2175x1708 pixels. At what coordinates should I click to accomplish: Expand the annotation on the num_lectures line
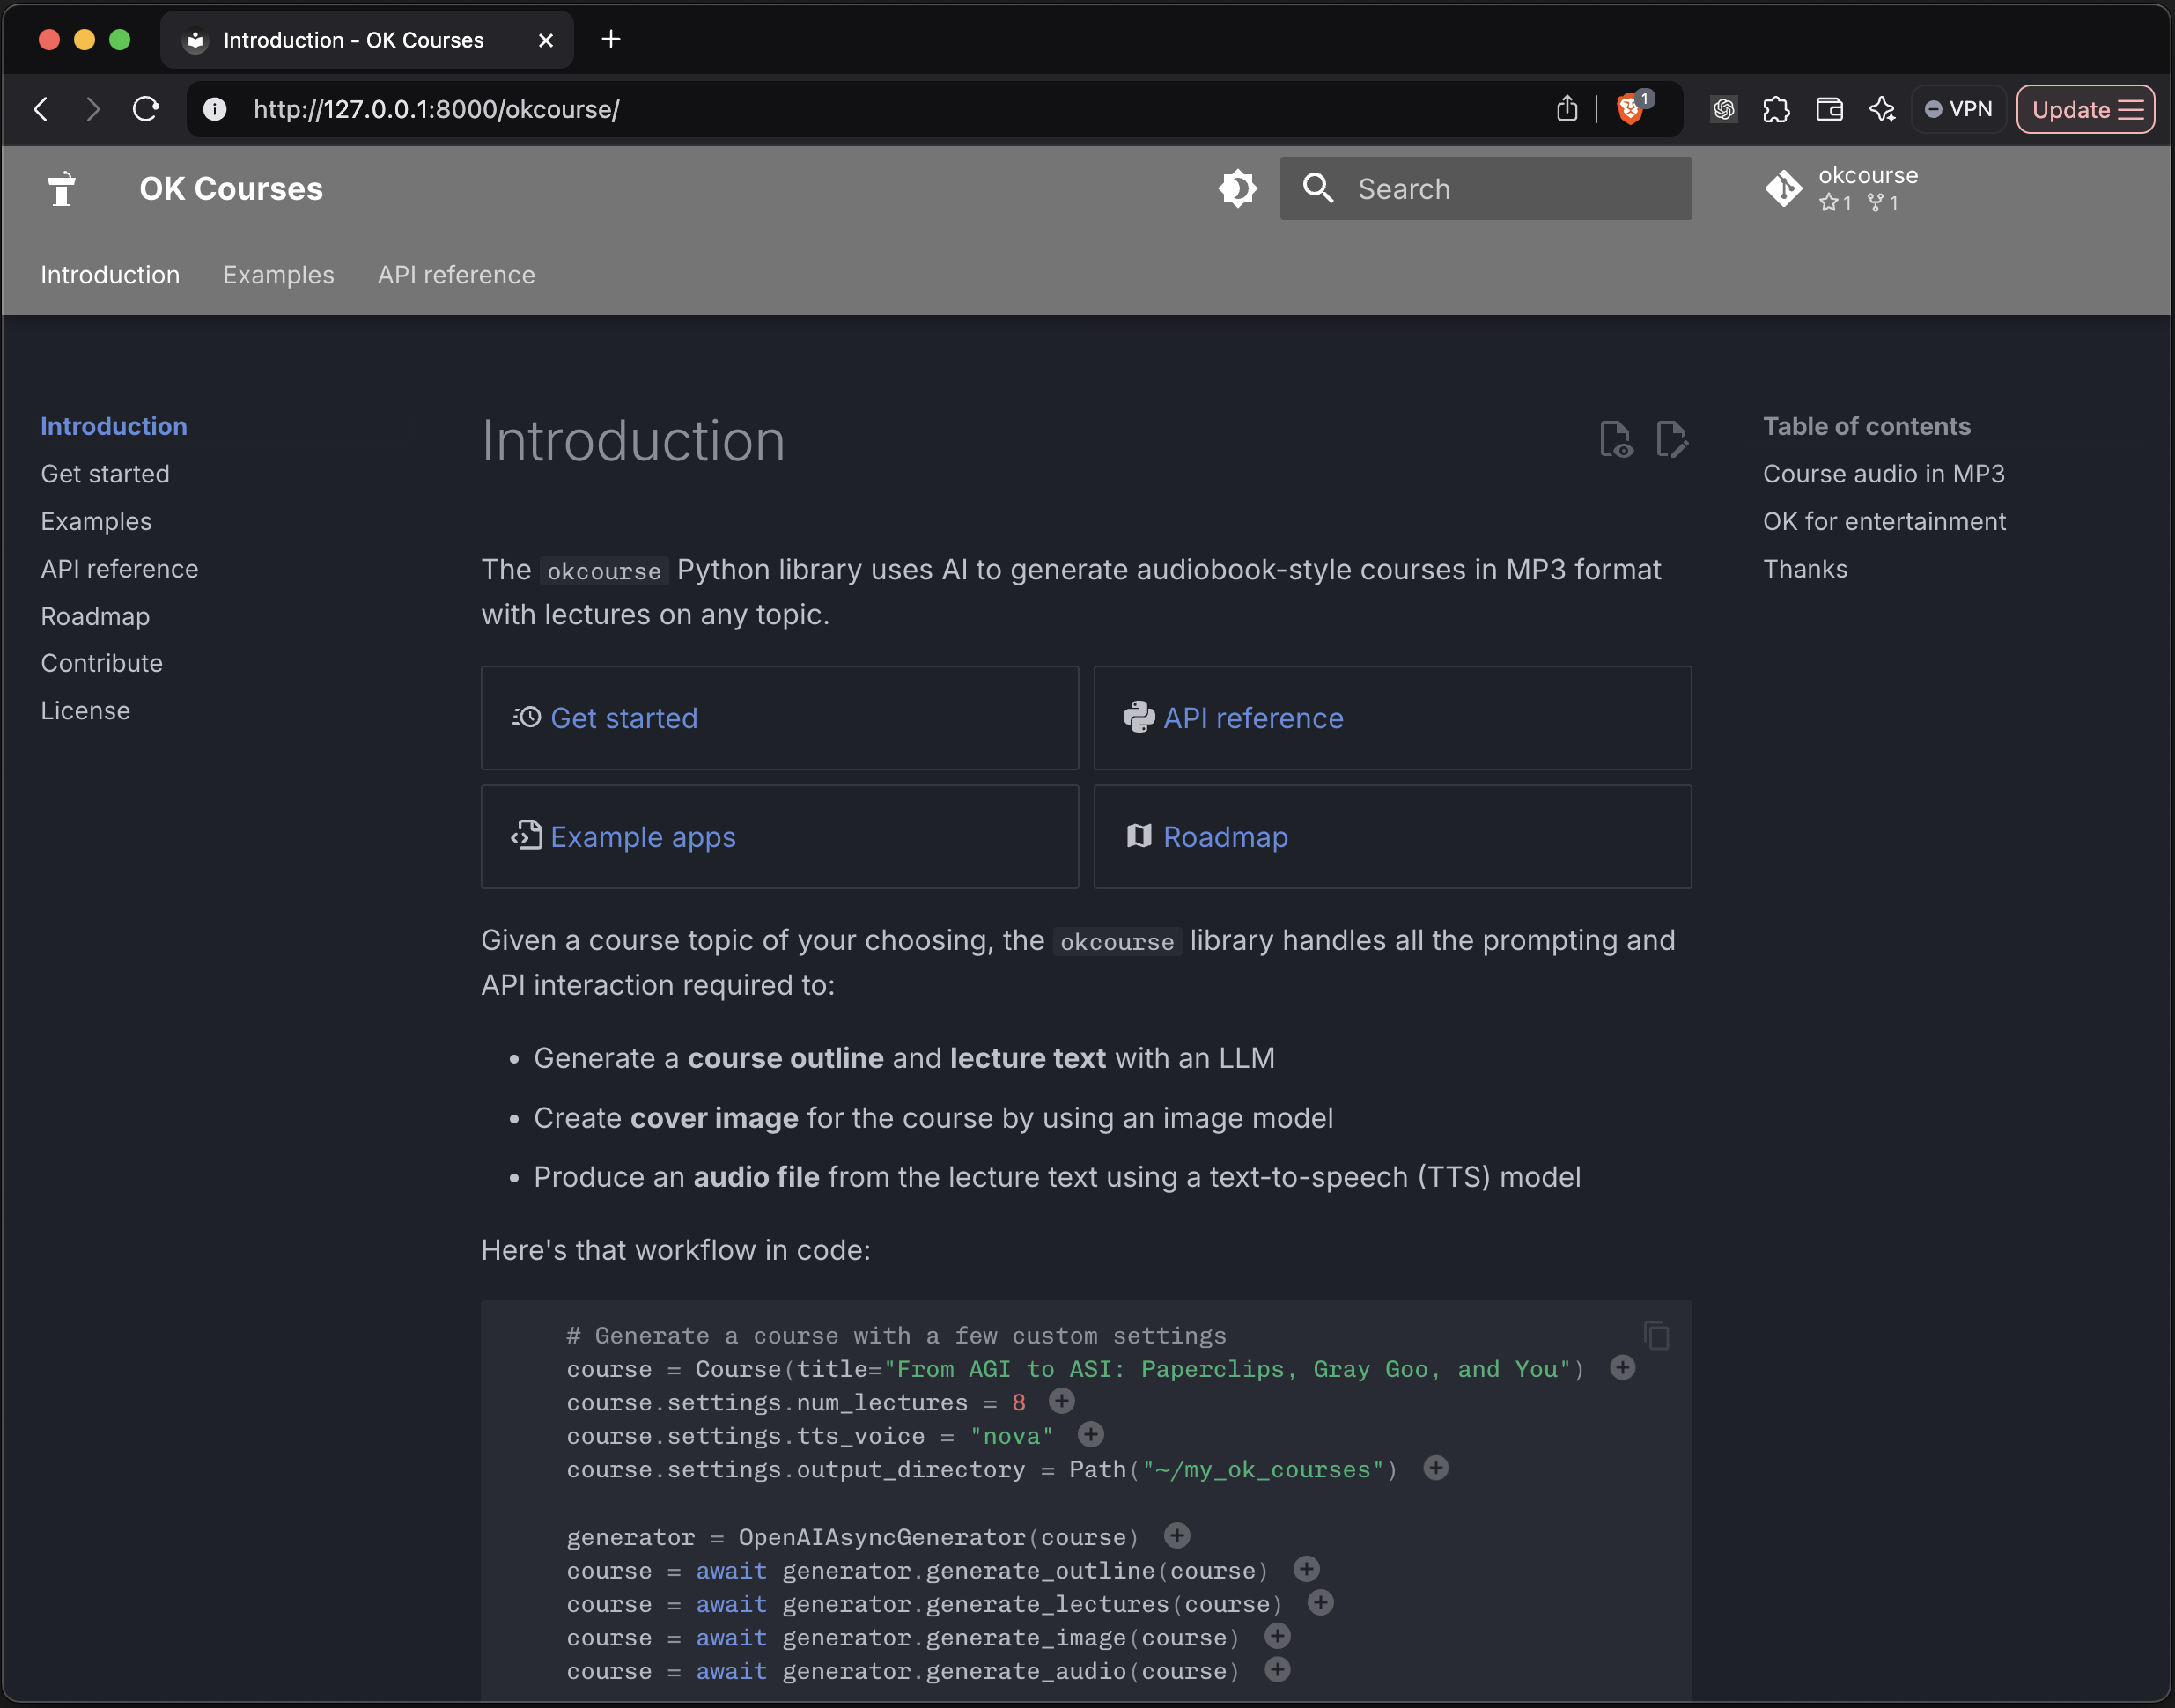(x=1062, y=1401)
